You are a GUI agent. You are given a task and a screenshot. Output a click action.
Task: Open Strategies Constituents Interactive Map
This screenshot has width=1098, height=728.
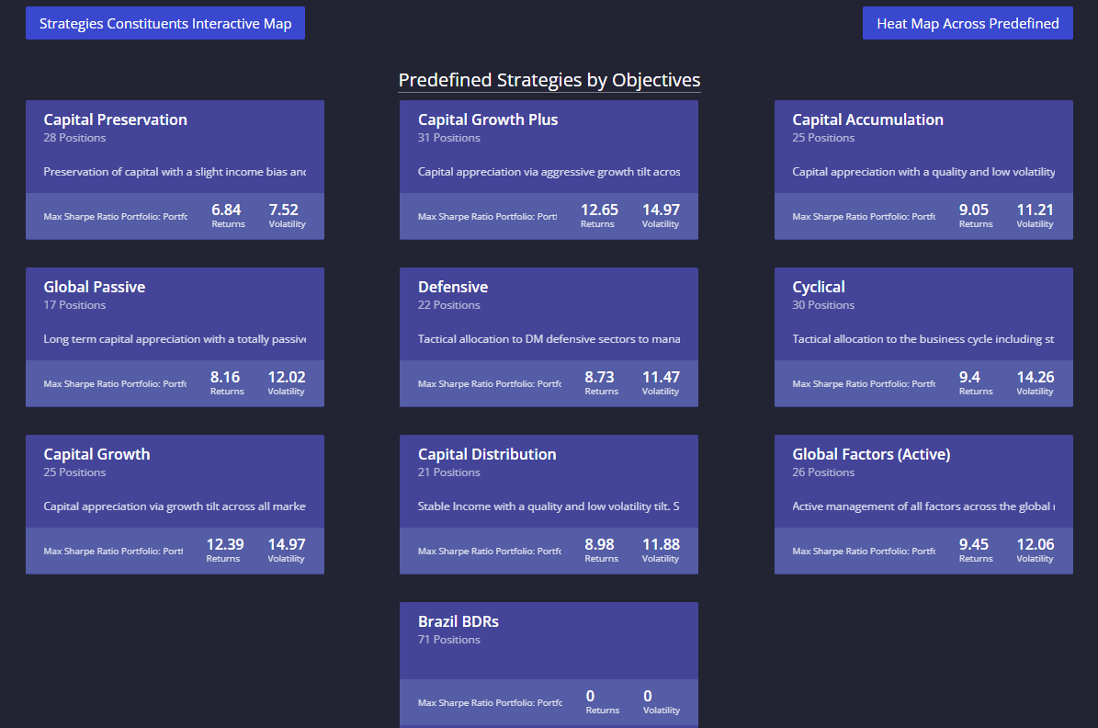(165, 23)
